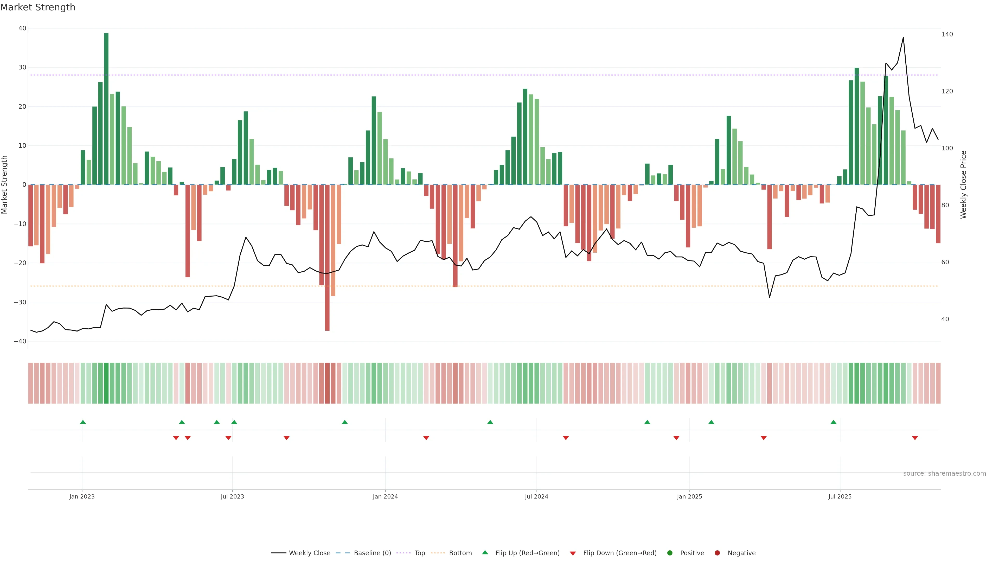This screenshot has width=999, height=562.
Task: Click the green flip-up triangle just before Jul 2025
Action: click(833, 422)
